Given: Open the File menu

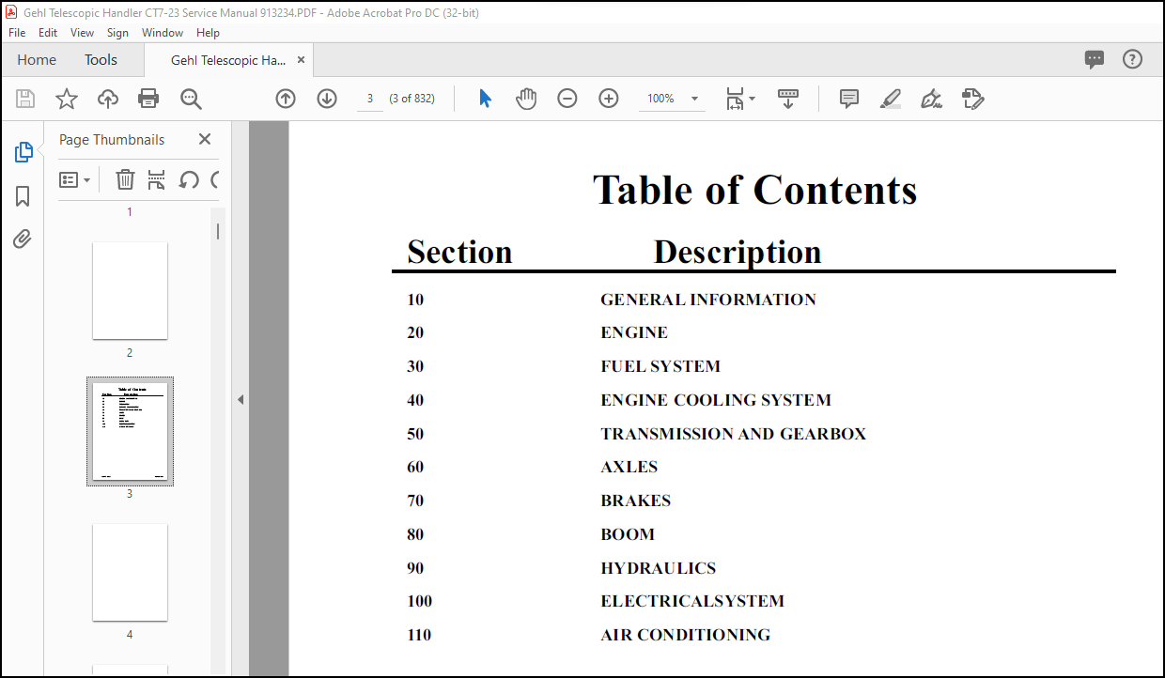Looking at the screenshot, I should 17,32.
